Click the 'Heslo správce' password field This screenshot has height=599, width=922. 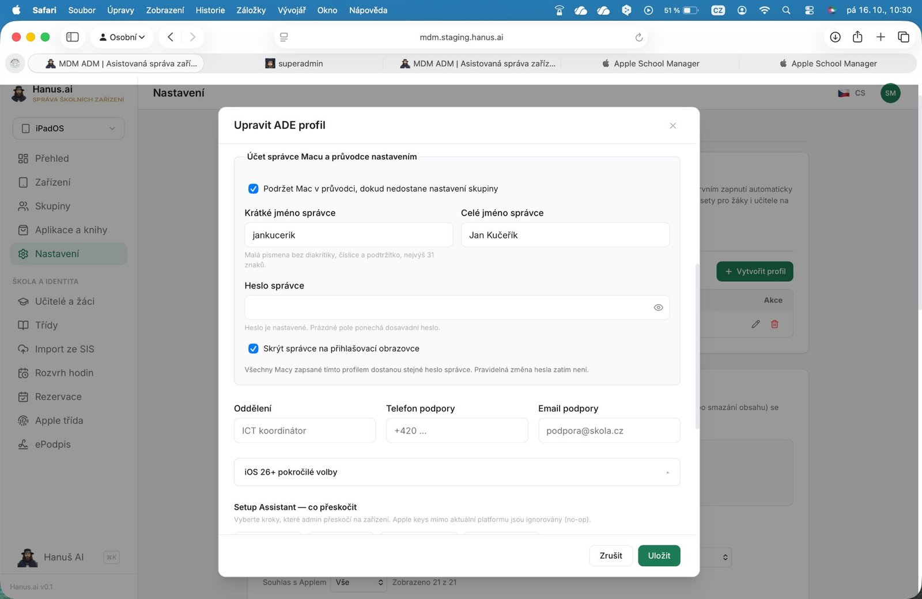click(x=457, y=308)
